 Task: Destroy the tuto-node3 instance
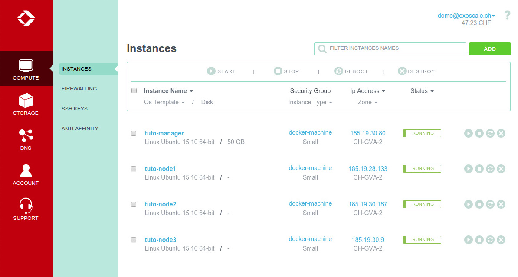(501, 239)
